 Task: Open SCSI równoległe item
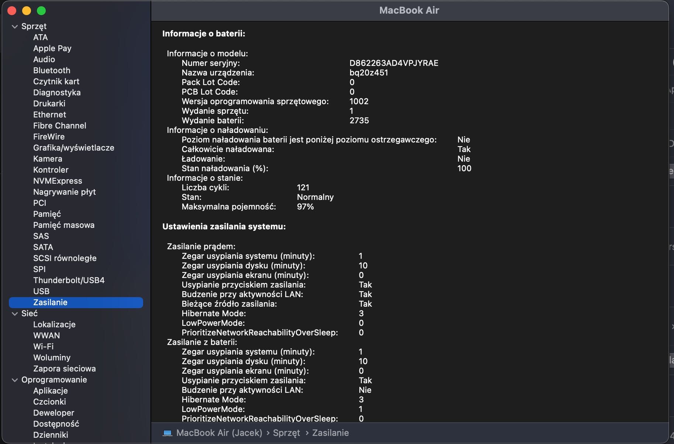(65, 258)
